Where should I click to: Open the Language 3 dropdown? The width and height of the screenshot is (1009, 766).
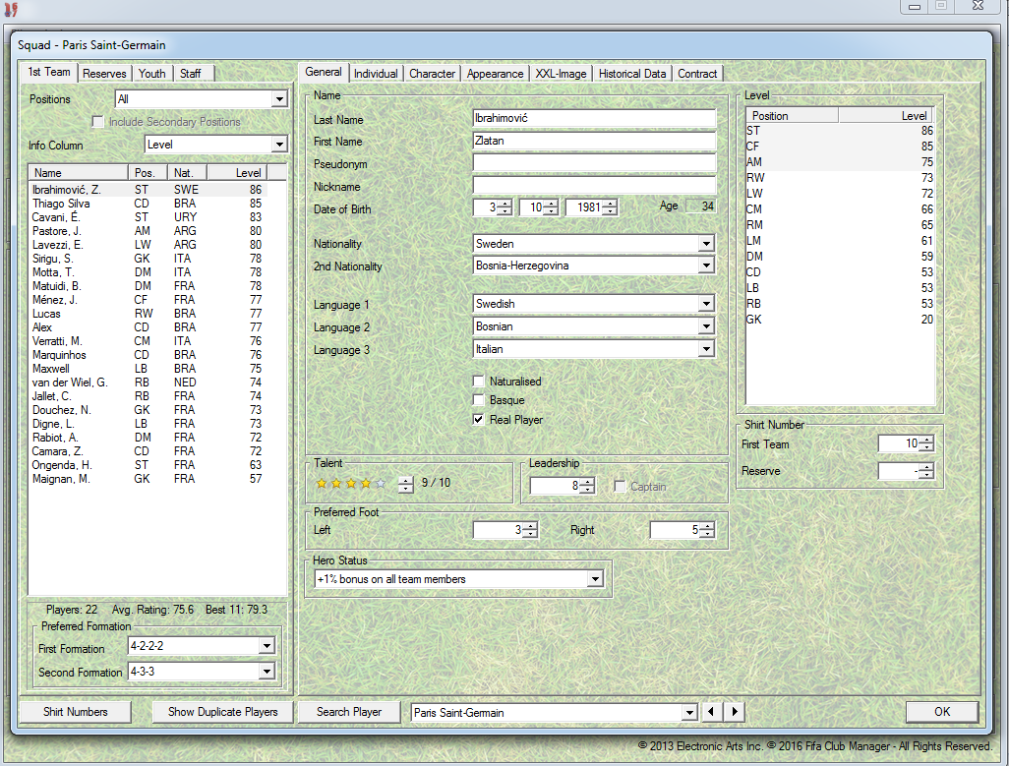[706, 349]
